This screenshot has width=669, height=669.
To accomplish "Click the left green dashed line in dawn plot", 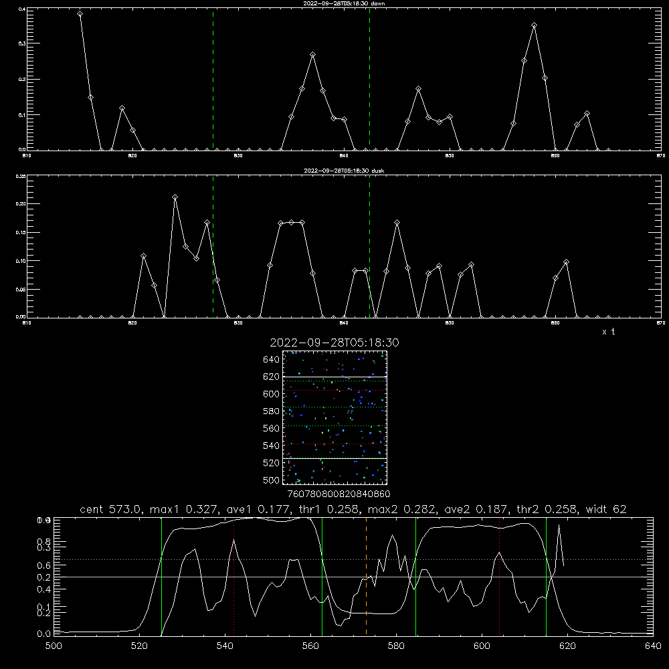I will pyautogui.click(x=213, y=79).
